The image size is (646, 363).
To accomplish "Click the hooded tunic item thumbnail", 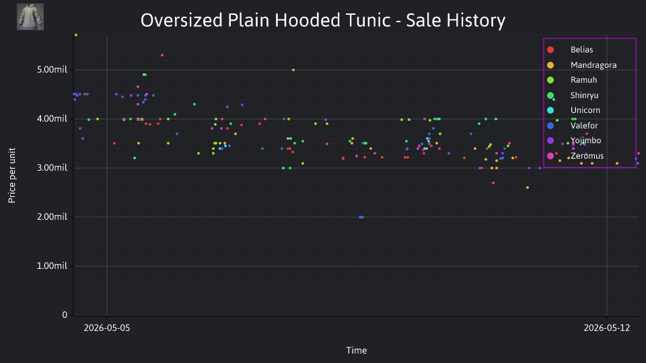I will coord(30,17).
